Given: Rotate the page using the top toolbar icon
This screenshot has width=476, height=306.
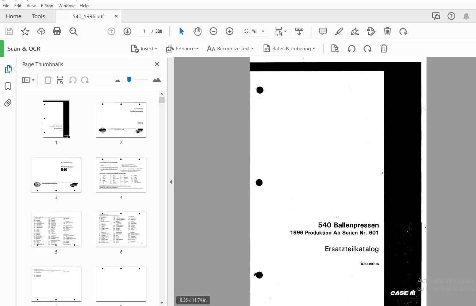Looking at the screenshot, I should point(403,32).
